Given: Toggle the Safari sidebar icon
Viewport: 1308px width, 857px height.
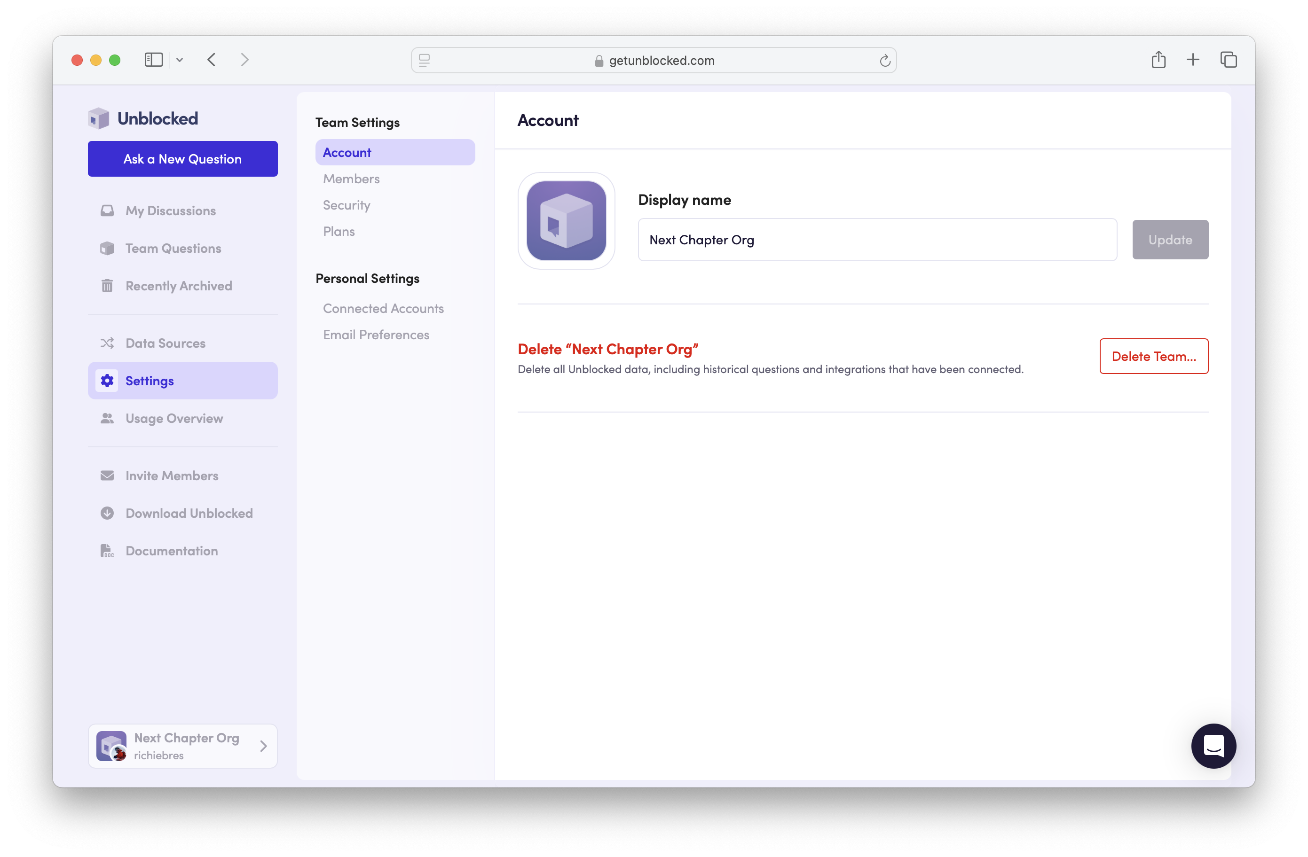Looking at the screenshot, I should tap(154, 60).
